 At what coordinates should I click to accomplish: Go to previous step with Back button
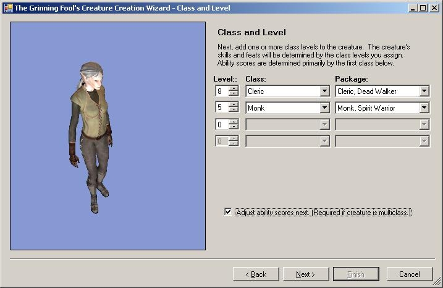(255, 274)
